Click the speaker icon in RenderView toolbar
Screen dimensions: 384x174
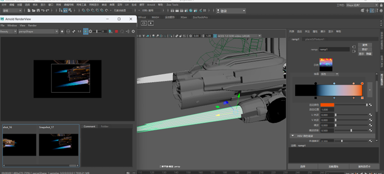click(127, 31)
